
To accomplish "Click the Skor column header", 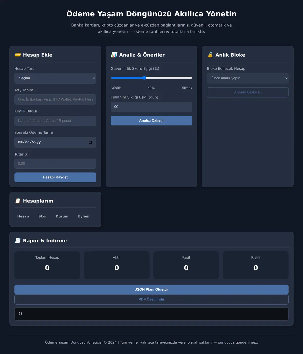I will (43, 216).
